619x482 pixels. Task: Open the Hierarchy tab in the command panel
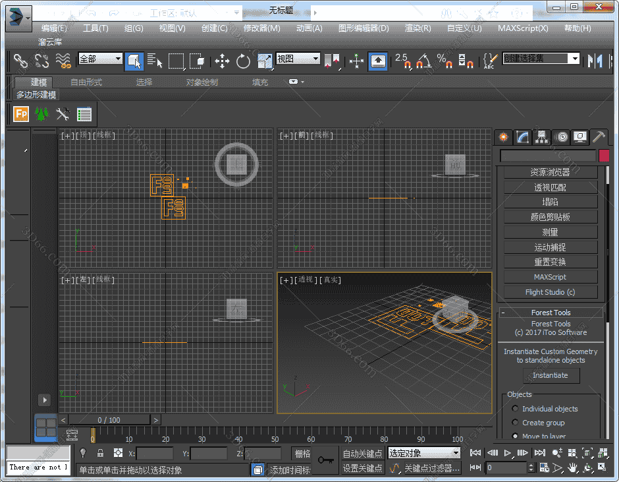[541, 137]
